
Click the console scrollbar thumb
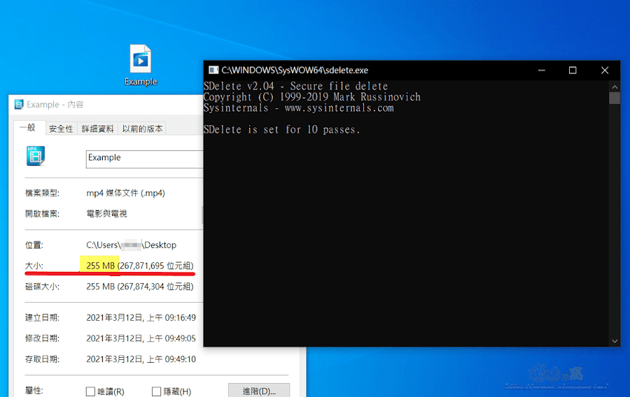click(615, 99)
